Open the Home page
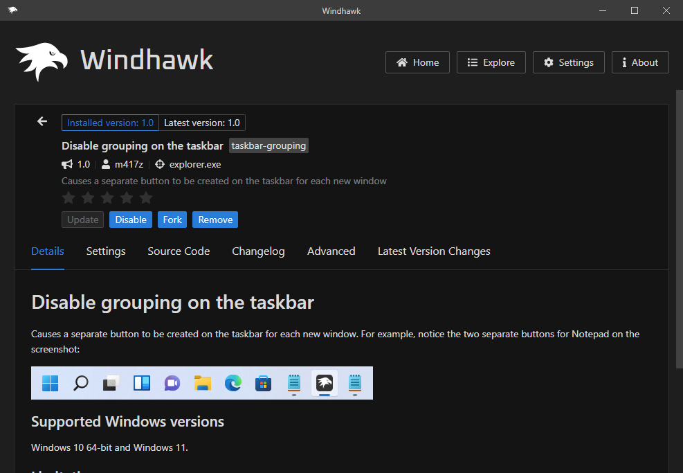 click(x=417, y=62)
